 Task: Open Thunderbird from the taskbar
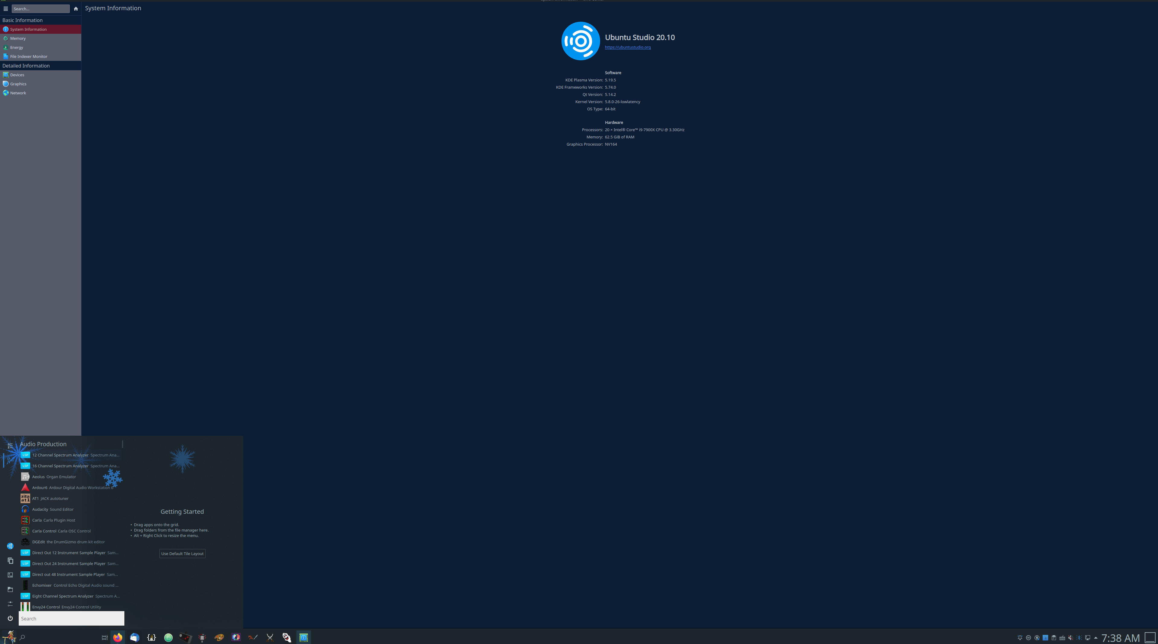click(x=134, y=637)
